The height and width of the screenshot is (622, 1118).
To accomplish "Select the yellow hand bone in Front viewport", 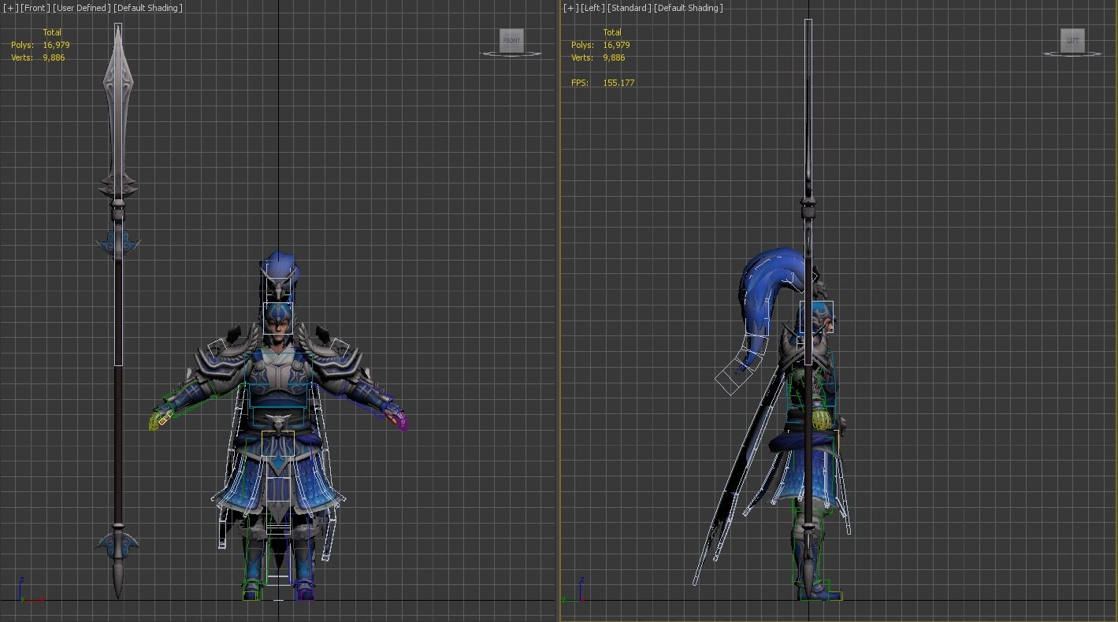I will coord(155,423).
